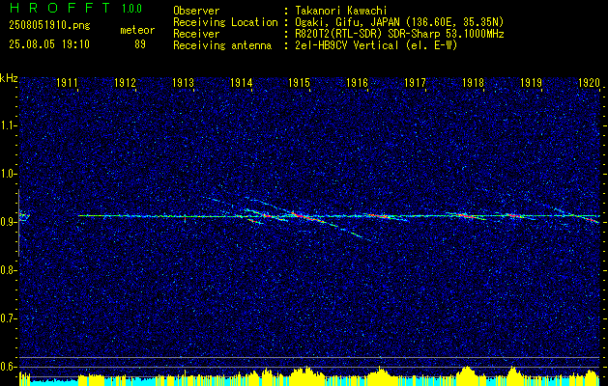Click the date stamp 25.08.05 19:10

49,44
